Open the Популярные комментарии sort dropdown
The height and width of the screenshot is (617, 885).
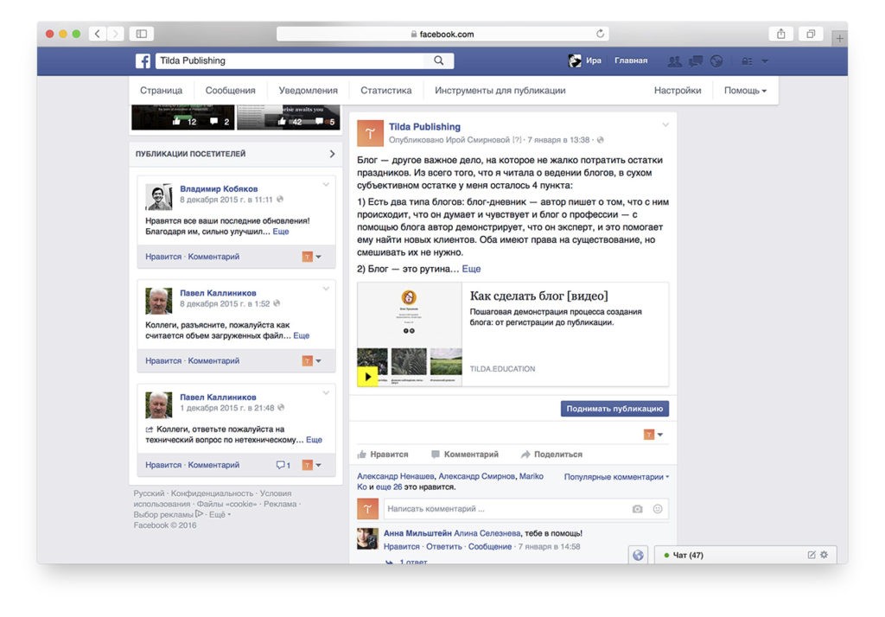[616, 477]
